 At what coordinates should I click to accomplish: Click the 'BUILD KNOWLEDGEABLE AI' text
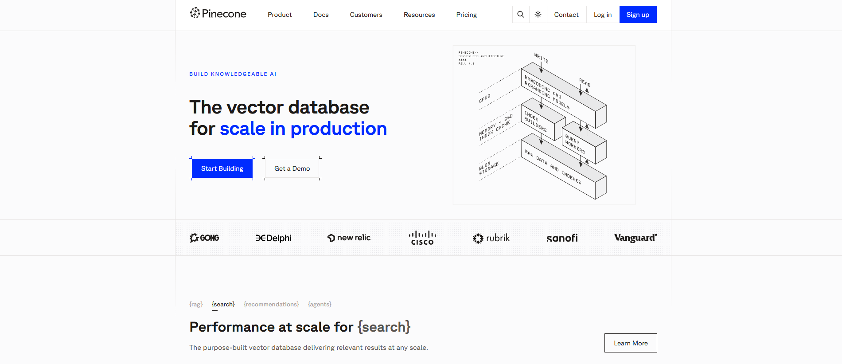[x=233, y=74]
